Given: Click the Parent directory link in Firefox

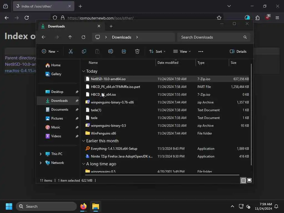Looking at the screenshot, I should pyautogui.click(x=20, y=58).
